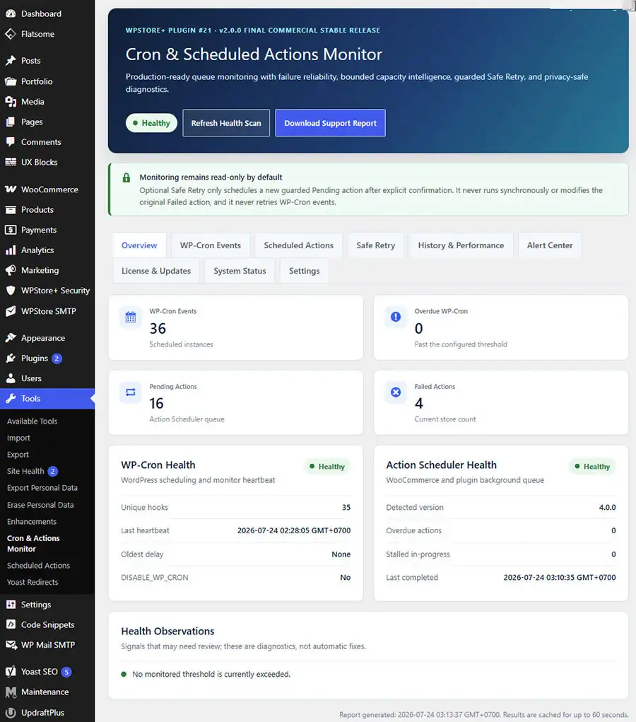Open the License & Updates tab
The height and width of the screenshot is (722, 636).
click(156, 272)
